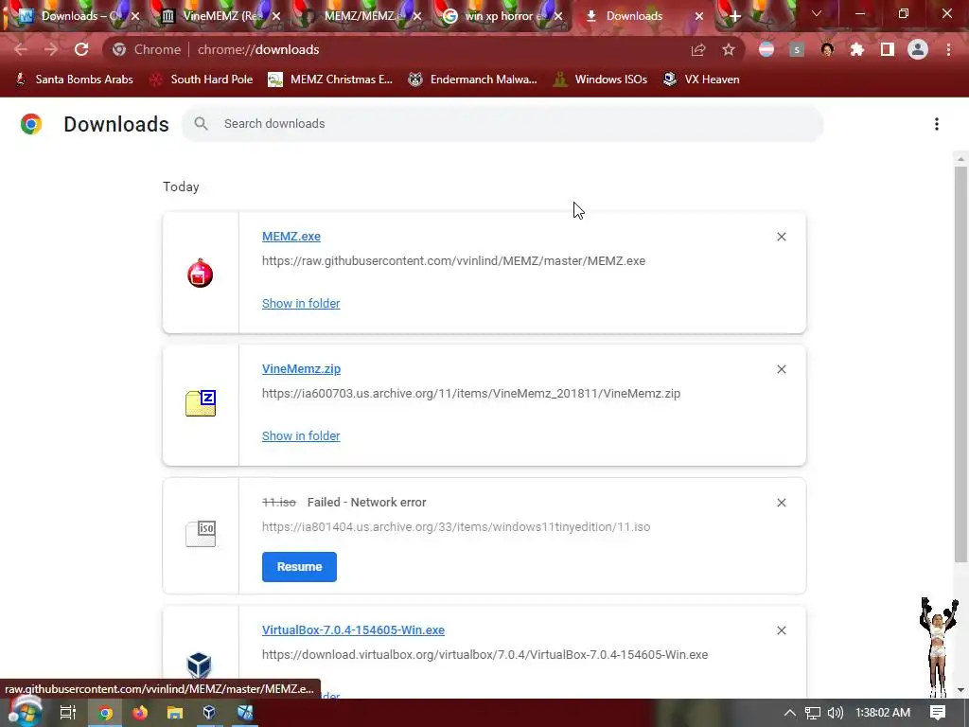Open the South Hard Pole bookmark
Image resolution: width=969 pixels, height=727 pixels.
coord(202,80)
